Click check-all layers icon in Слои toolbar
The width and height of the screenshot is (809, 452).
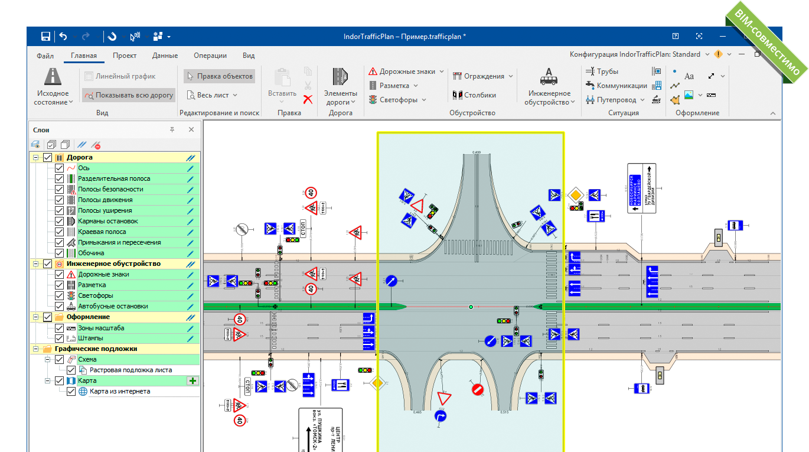coord(51,144)
